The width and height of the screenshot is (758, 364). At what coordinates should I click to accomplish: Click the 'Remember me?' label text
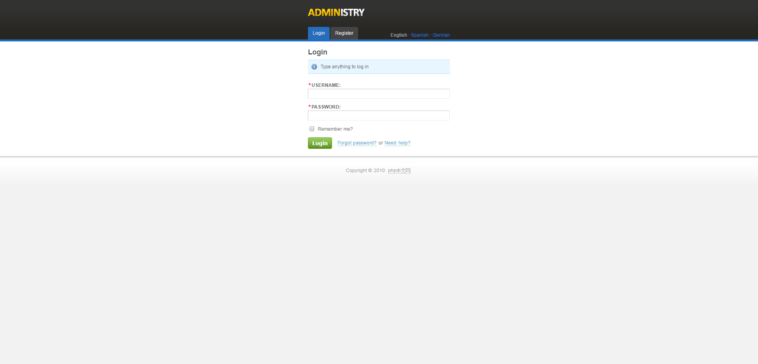[335, 129]
